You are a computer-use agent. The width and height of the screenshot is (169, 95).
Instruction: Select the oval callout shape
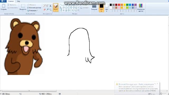point(74,10)
